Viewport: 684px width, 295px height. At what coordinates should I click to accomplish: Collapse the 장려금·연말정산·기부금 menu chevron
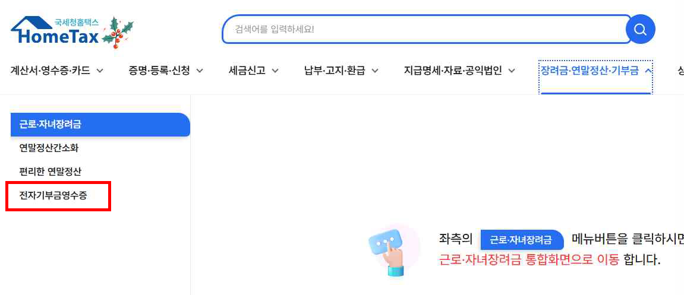point(648,71)
